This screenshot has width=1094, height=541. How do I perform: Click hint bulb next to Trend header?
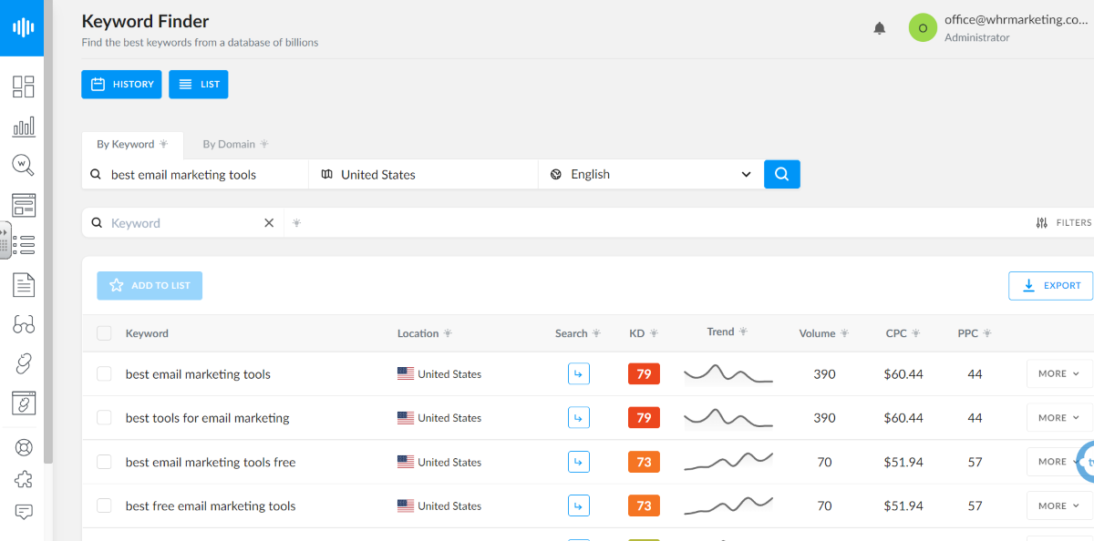click(x=743, y=332)
